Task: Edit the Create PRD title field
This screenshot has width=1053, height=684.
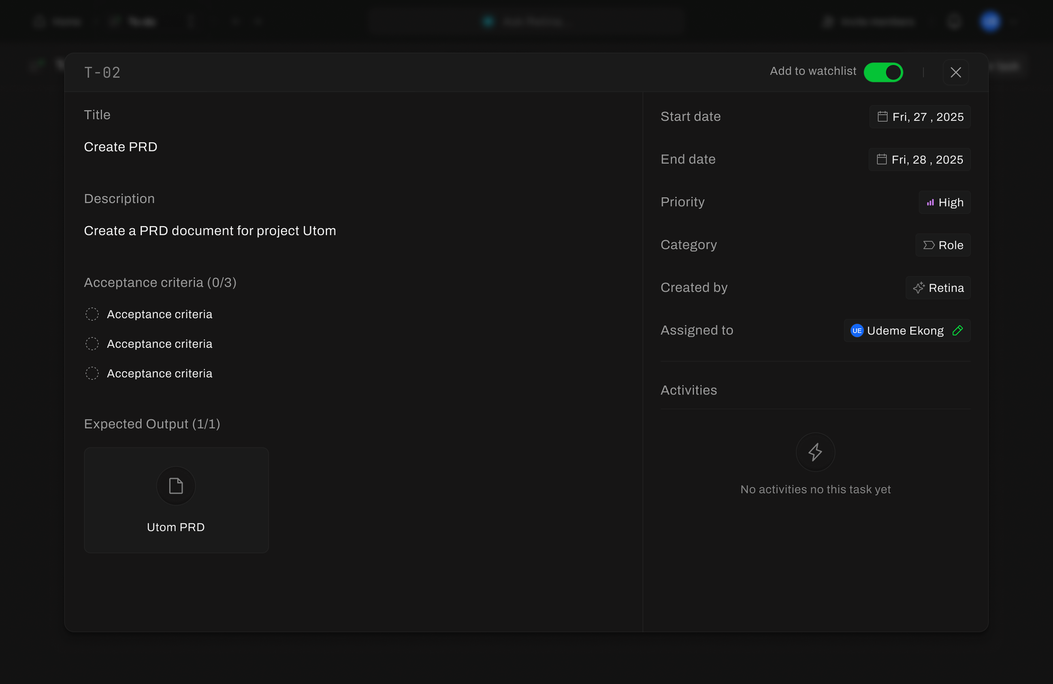Action: pyautogui.click(x=121, y=147)
